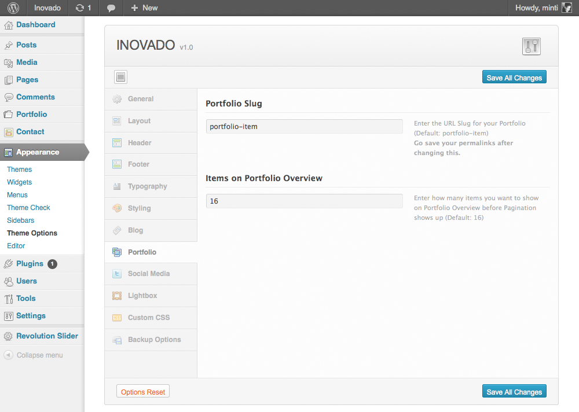This screenshot has height=412, width=579.
Task: Open the updates icon showing one update
Action: click(83, 8)
